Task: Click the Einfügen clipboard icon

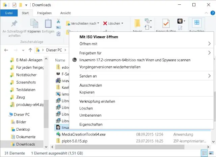Action: coord(48,23)
